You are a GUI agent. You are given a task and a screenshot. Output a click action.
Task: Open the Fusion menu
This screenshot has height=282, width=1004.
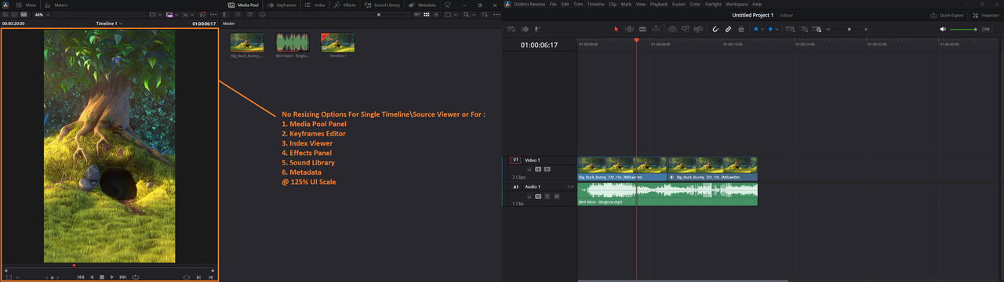[x=679, y=4]
